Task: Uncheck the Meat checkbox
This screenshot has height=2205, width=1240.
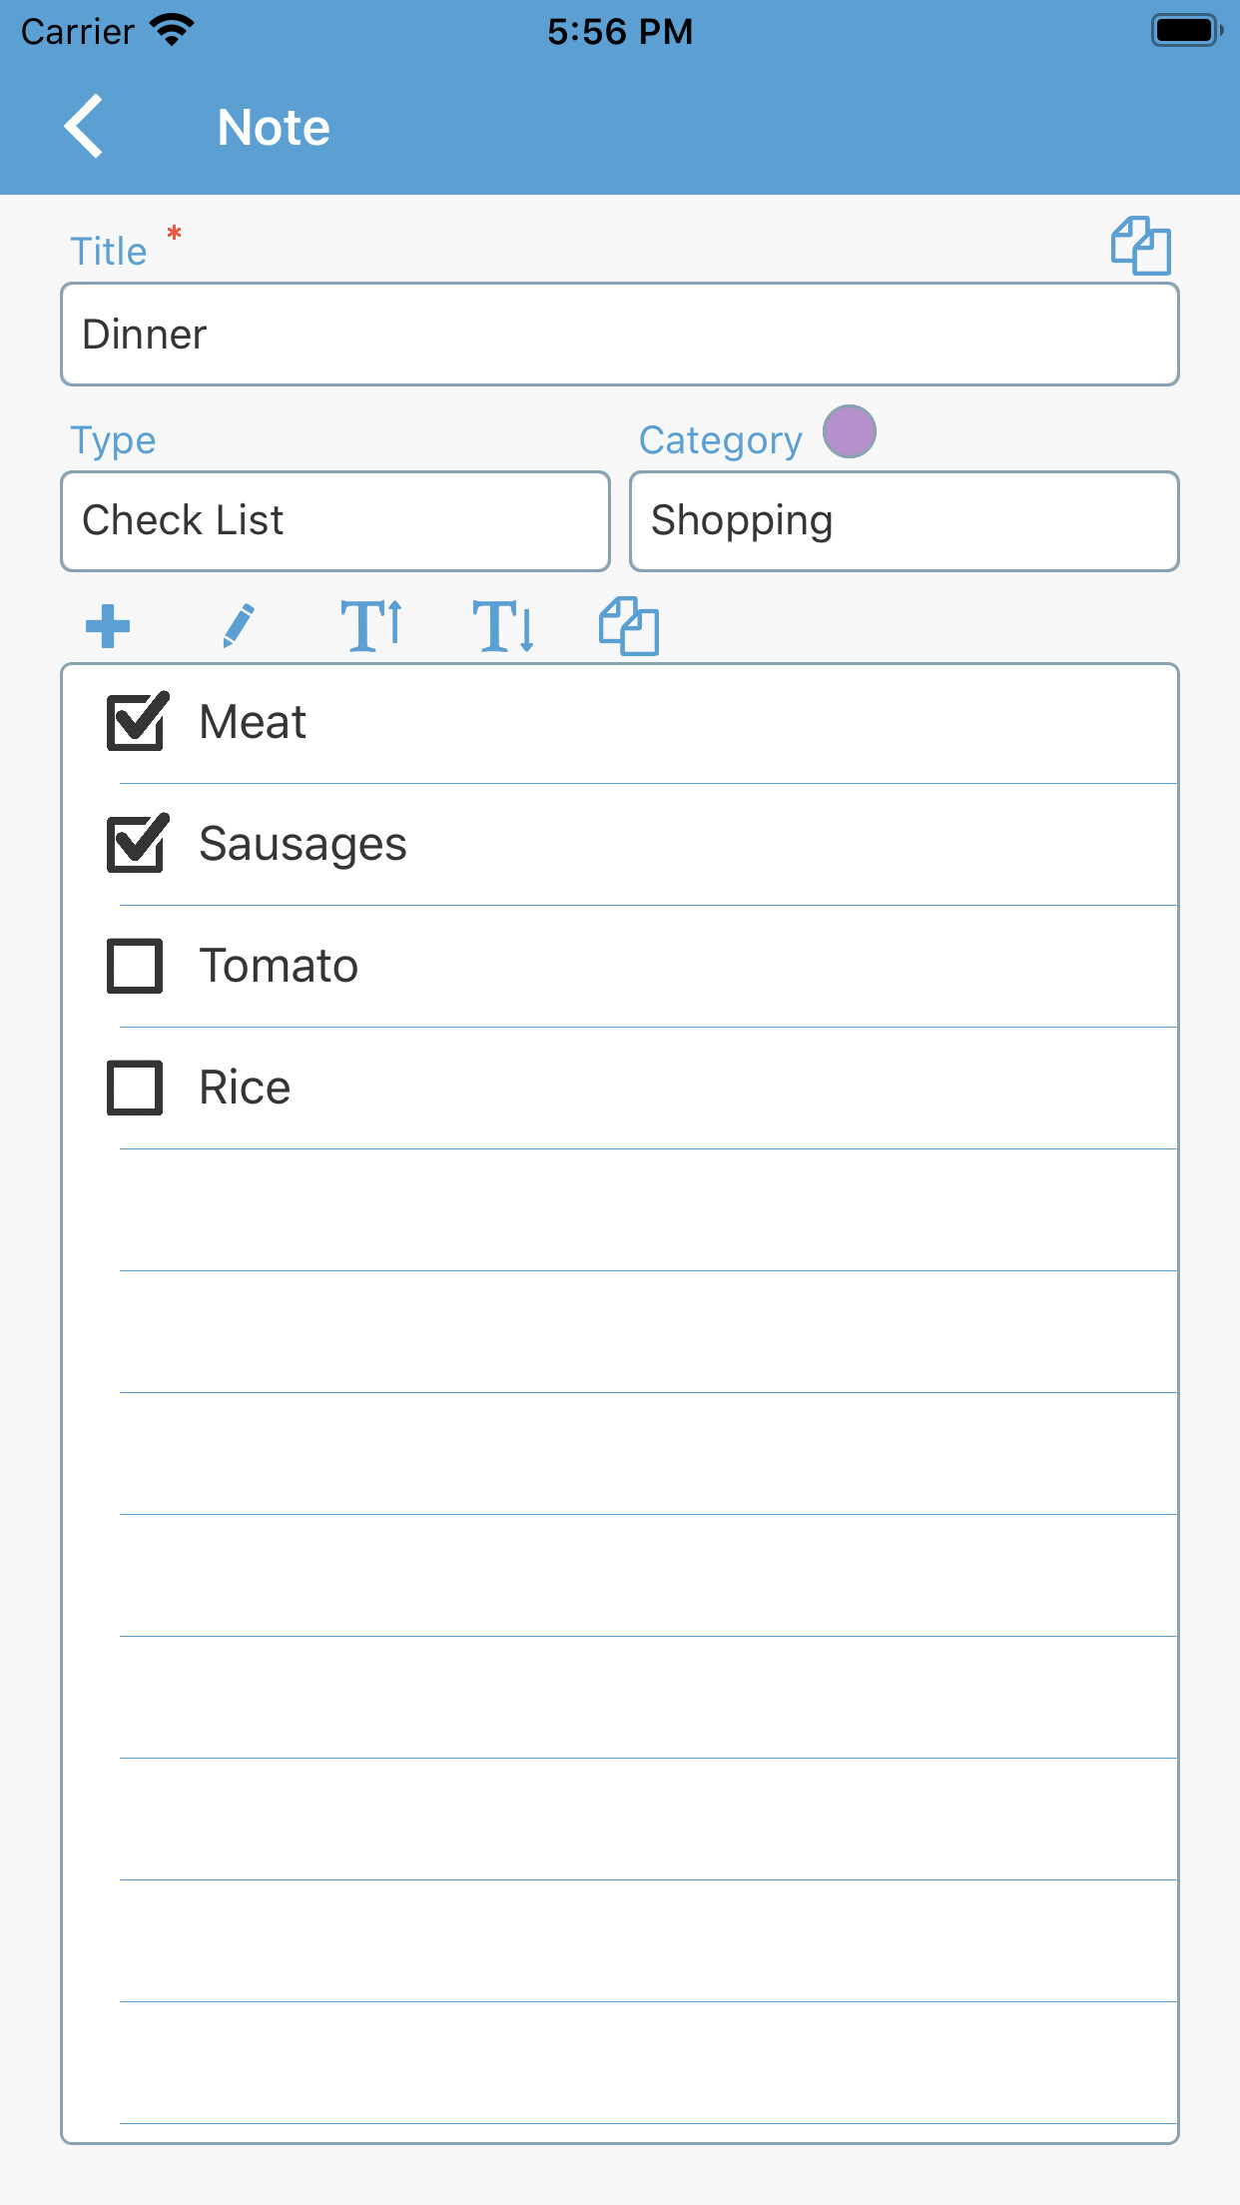Action: coord(136,722)
